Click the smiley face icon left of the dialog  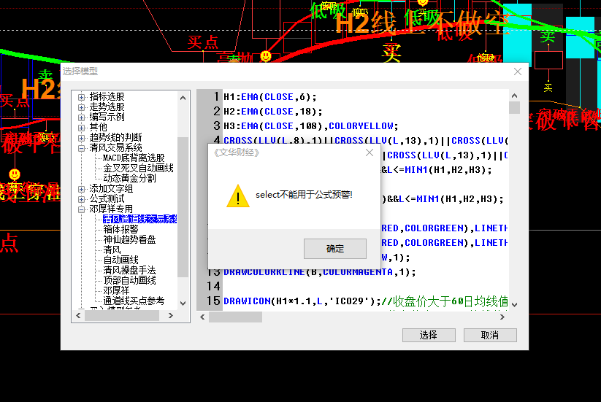click(14, 174)
